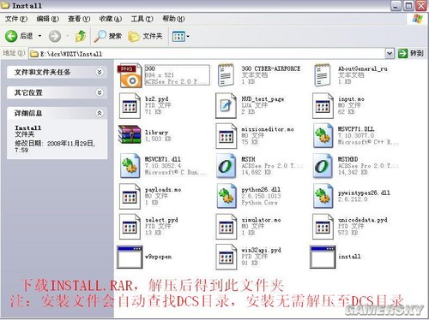
Task: Collapse the Details panel
Action: (x=100, y=113)
